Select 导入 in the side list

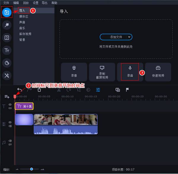click(34, 11)
